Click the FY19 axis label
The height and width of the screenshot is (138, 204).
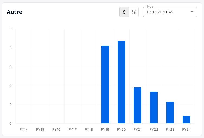coord(105,129)
